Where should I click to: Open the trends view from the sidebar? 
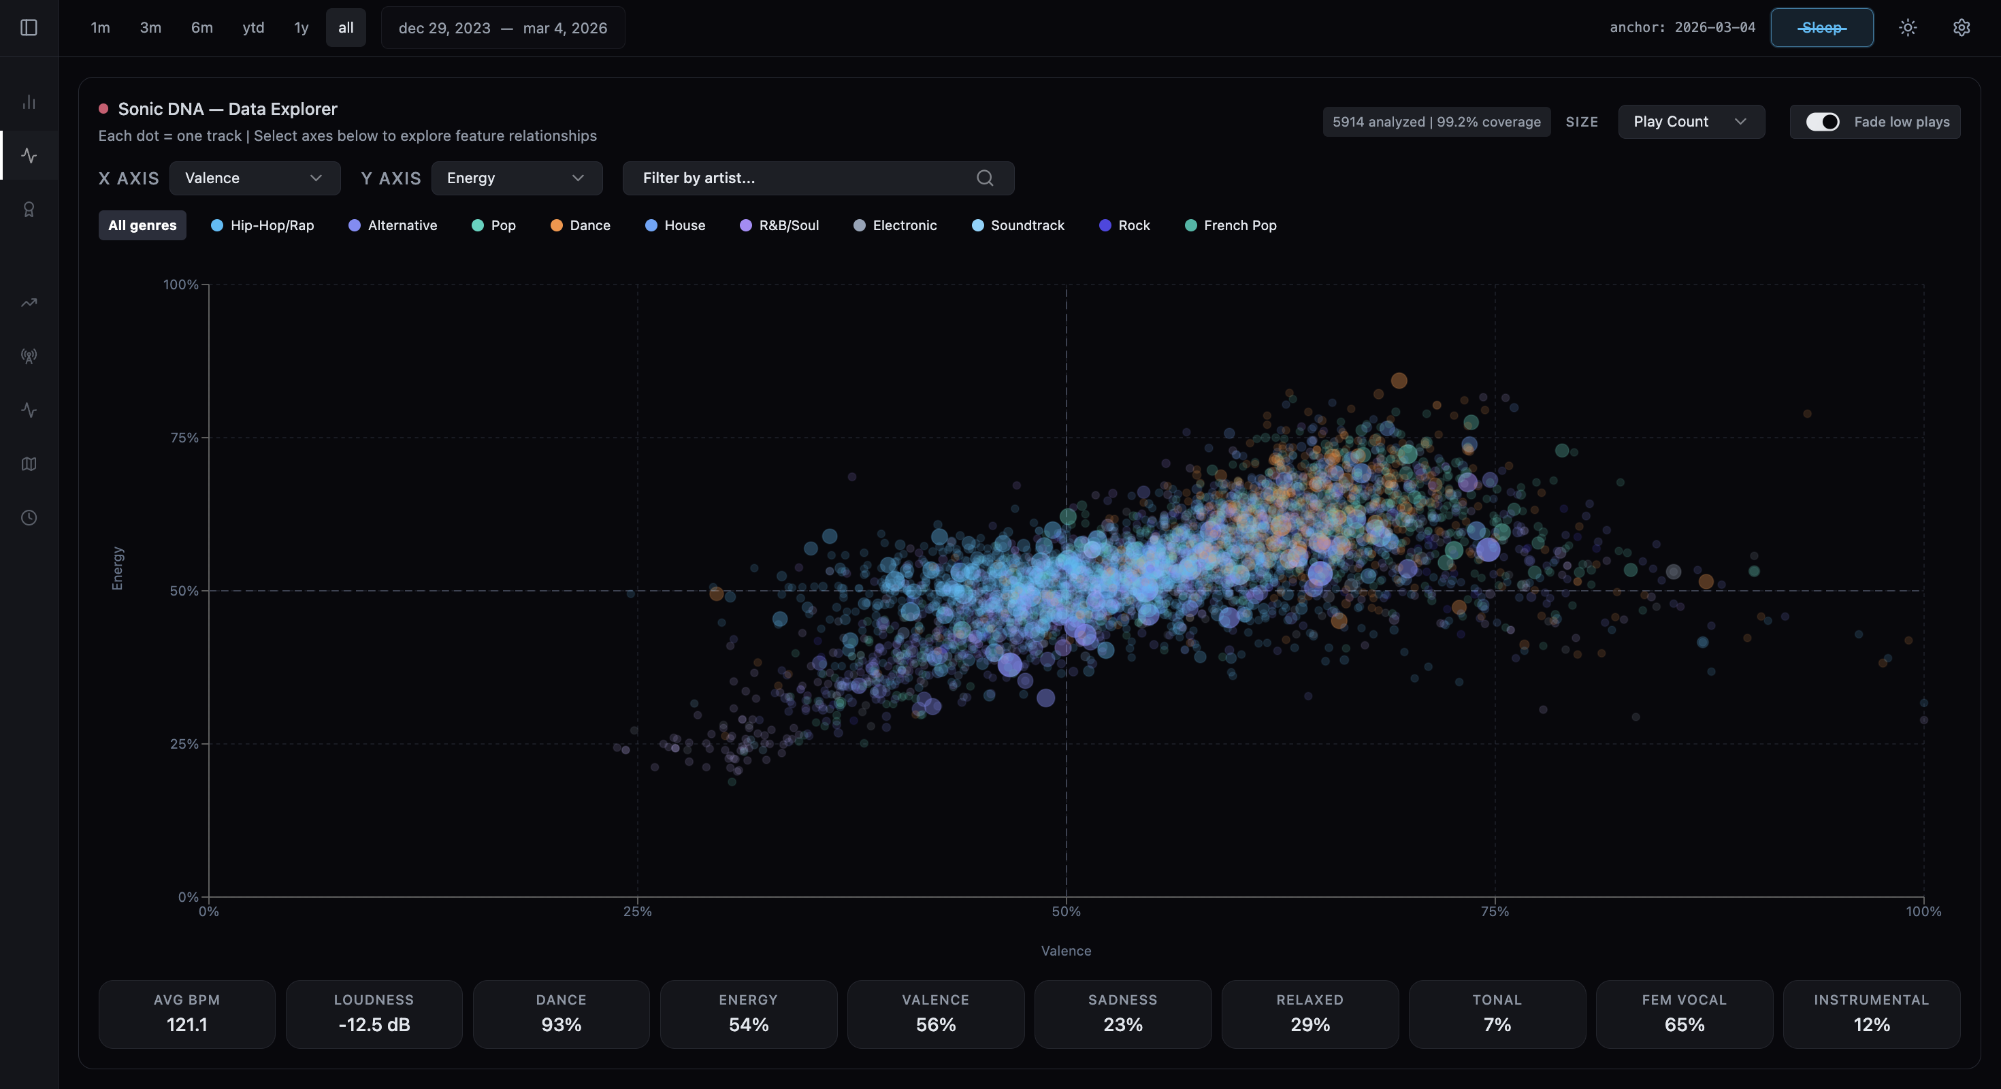click(x=29, y=302)
